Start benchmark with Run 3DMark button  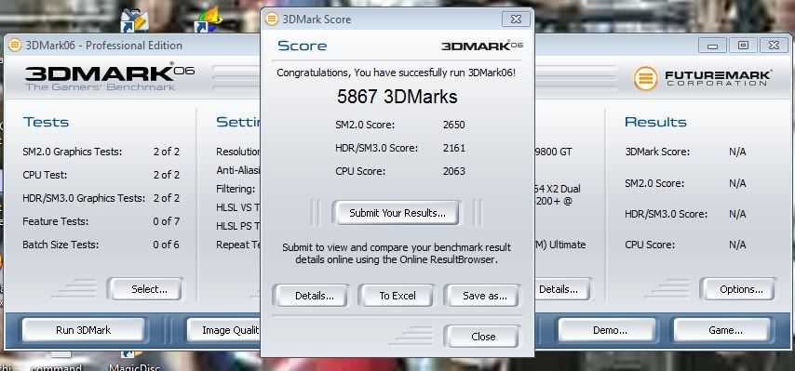point(83,330)
